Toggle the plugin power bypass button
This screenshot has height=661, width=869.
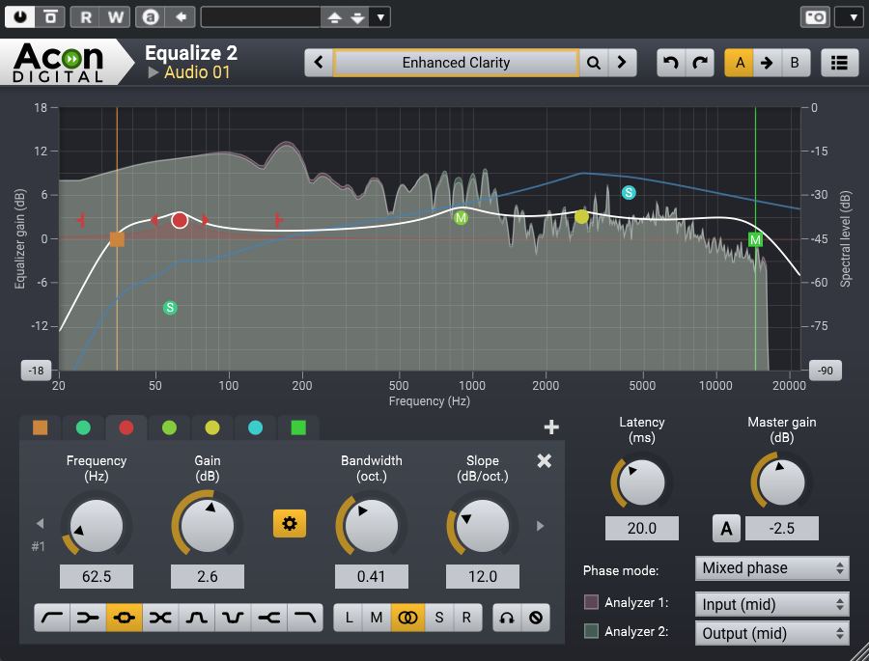tap(20, 17)
